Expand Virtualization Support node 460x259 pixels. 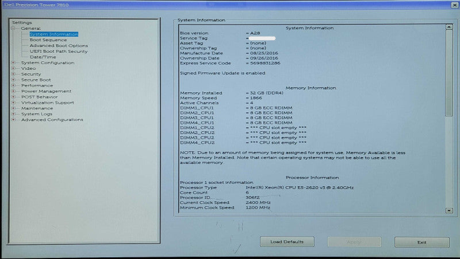click(x=13, y=103)
